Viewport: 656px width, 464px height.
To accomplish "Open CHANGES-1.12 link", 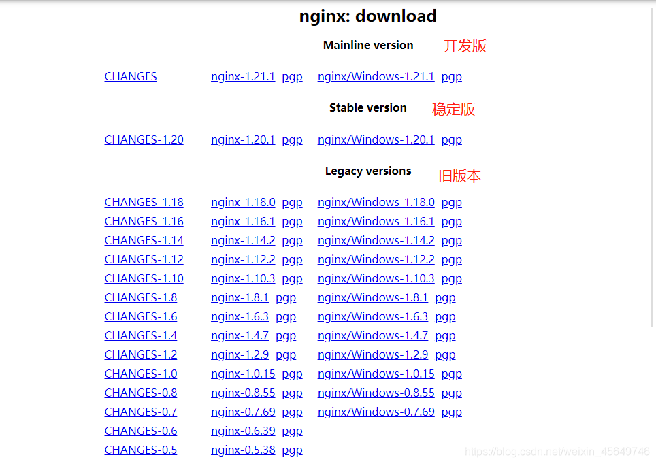I will tap(144, 259).
